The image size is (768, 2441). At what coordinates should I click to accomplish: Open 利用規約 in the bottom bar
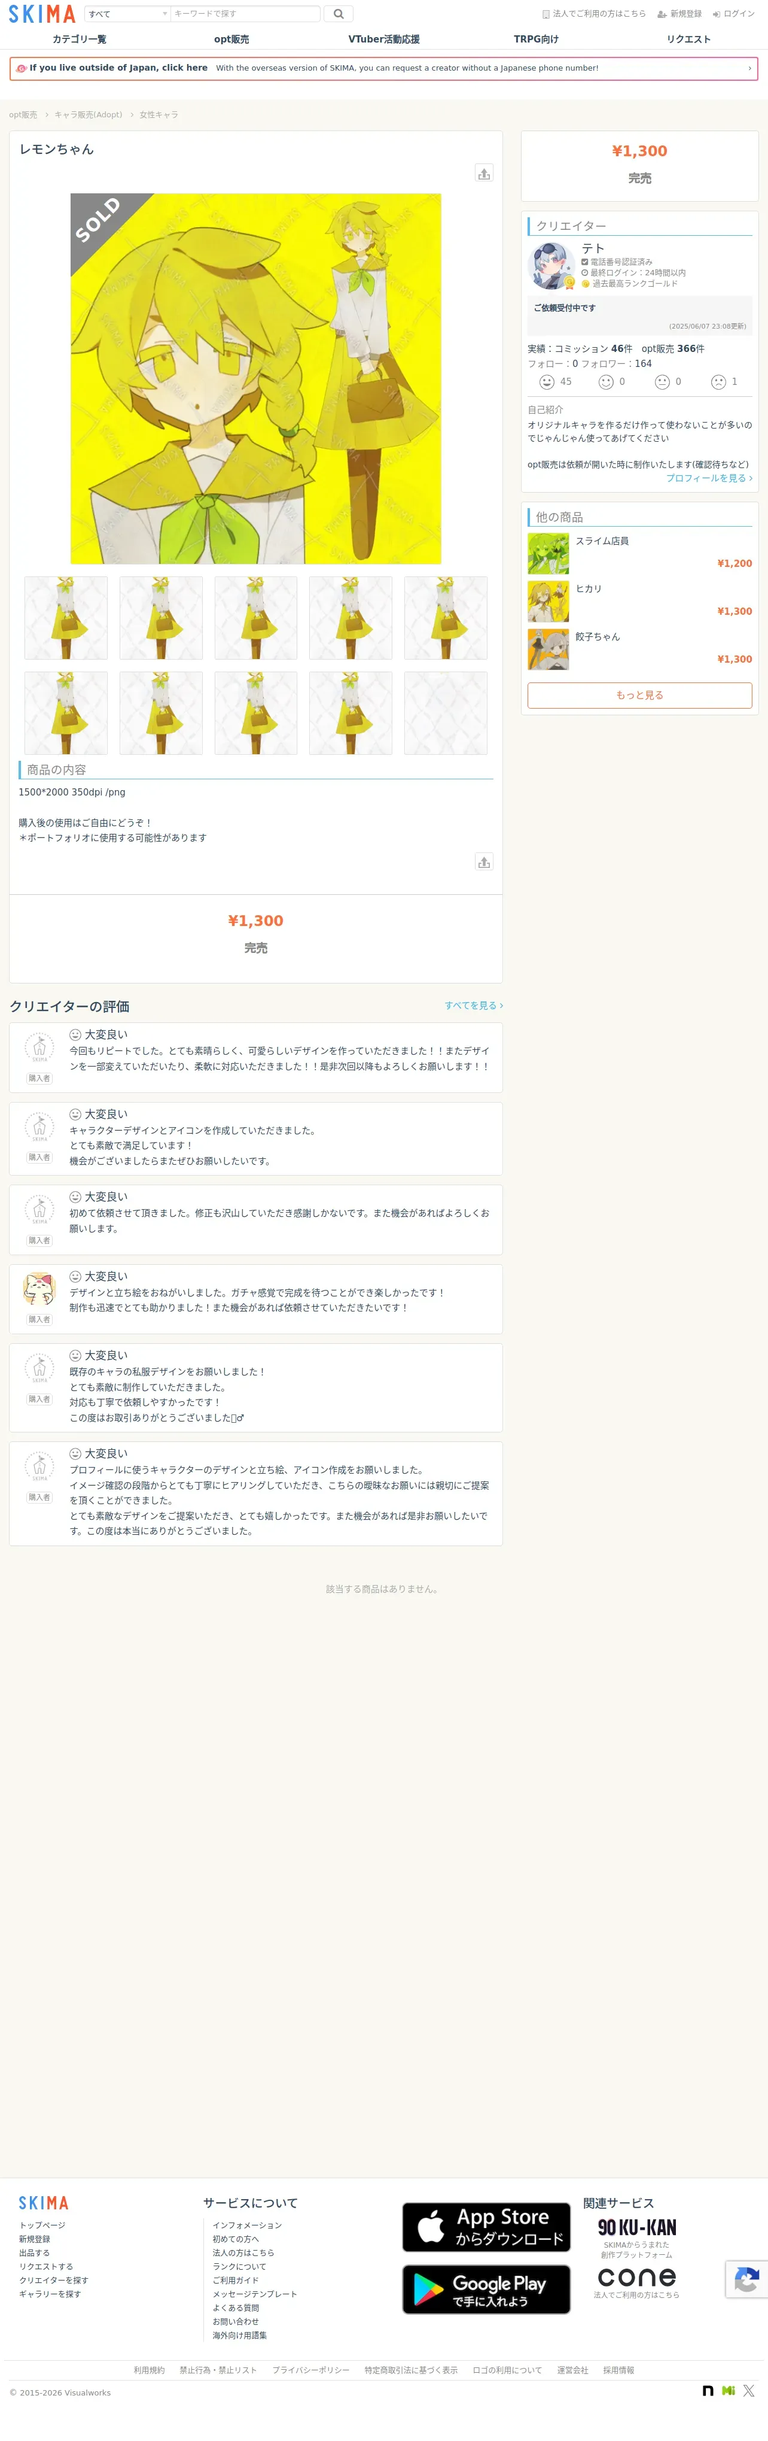pyautogui.click(x=149, y=2370)
